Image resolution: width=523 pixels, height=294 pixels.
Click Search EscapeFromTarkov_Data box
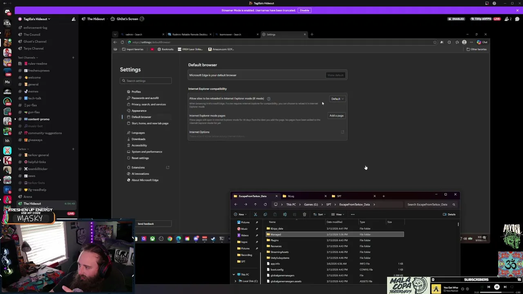[431, 205]
